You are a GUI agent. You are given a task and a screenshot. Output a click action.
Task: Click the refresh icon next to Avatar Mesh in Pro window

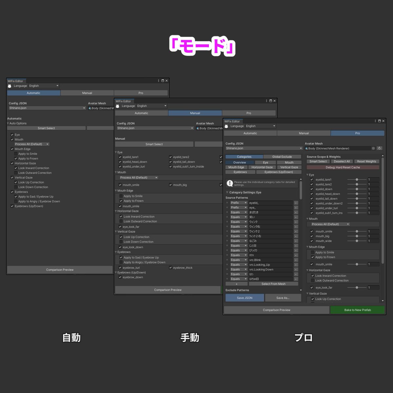click(x=380, y=148)
